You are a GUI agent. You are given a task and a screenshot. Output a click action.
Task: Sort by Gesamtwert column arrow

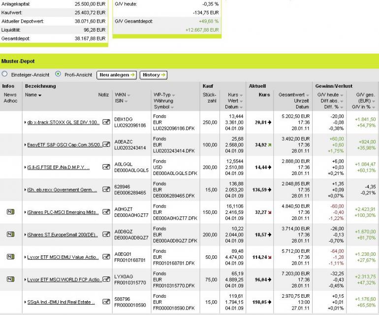coord(308,96)
